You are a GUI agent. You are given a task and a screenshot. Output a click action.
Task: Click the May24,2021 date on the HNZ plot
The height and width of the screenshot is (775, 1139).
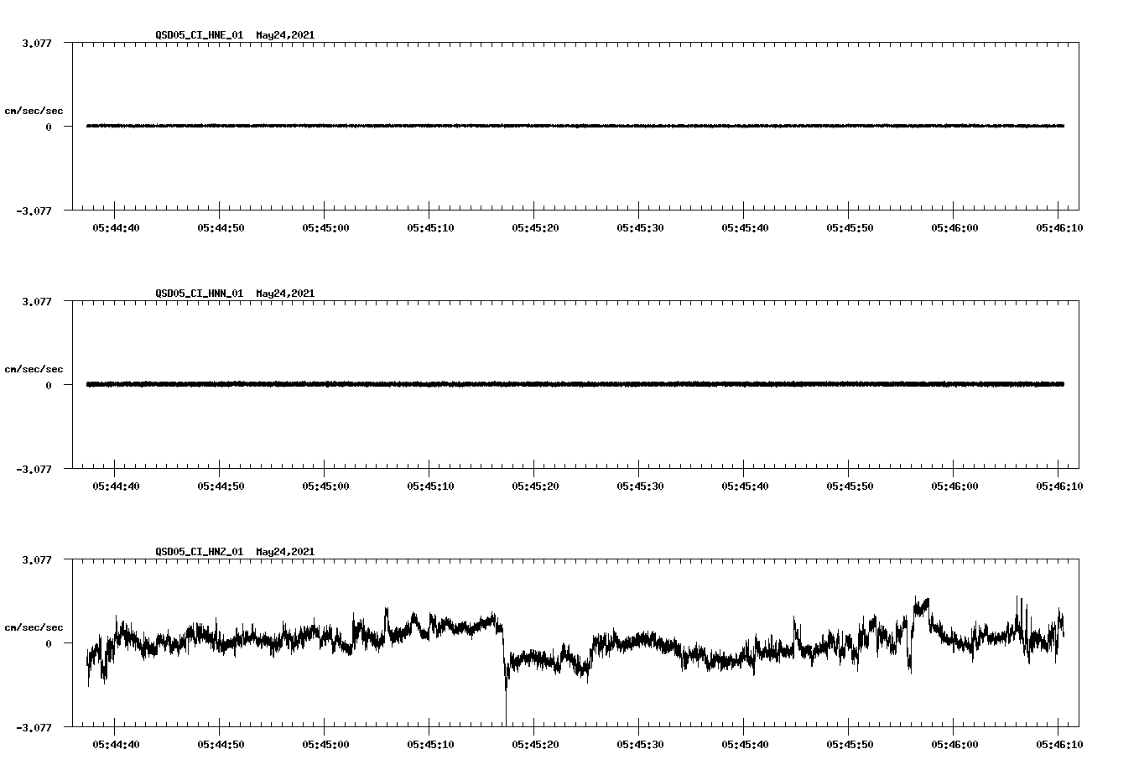(x=285, y=553)
